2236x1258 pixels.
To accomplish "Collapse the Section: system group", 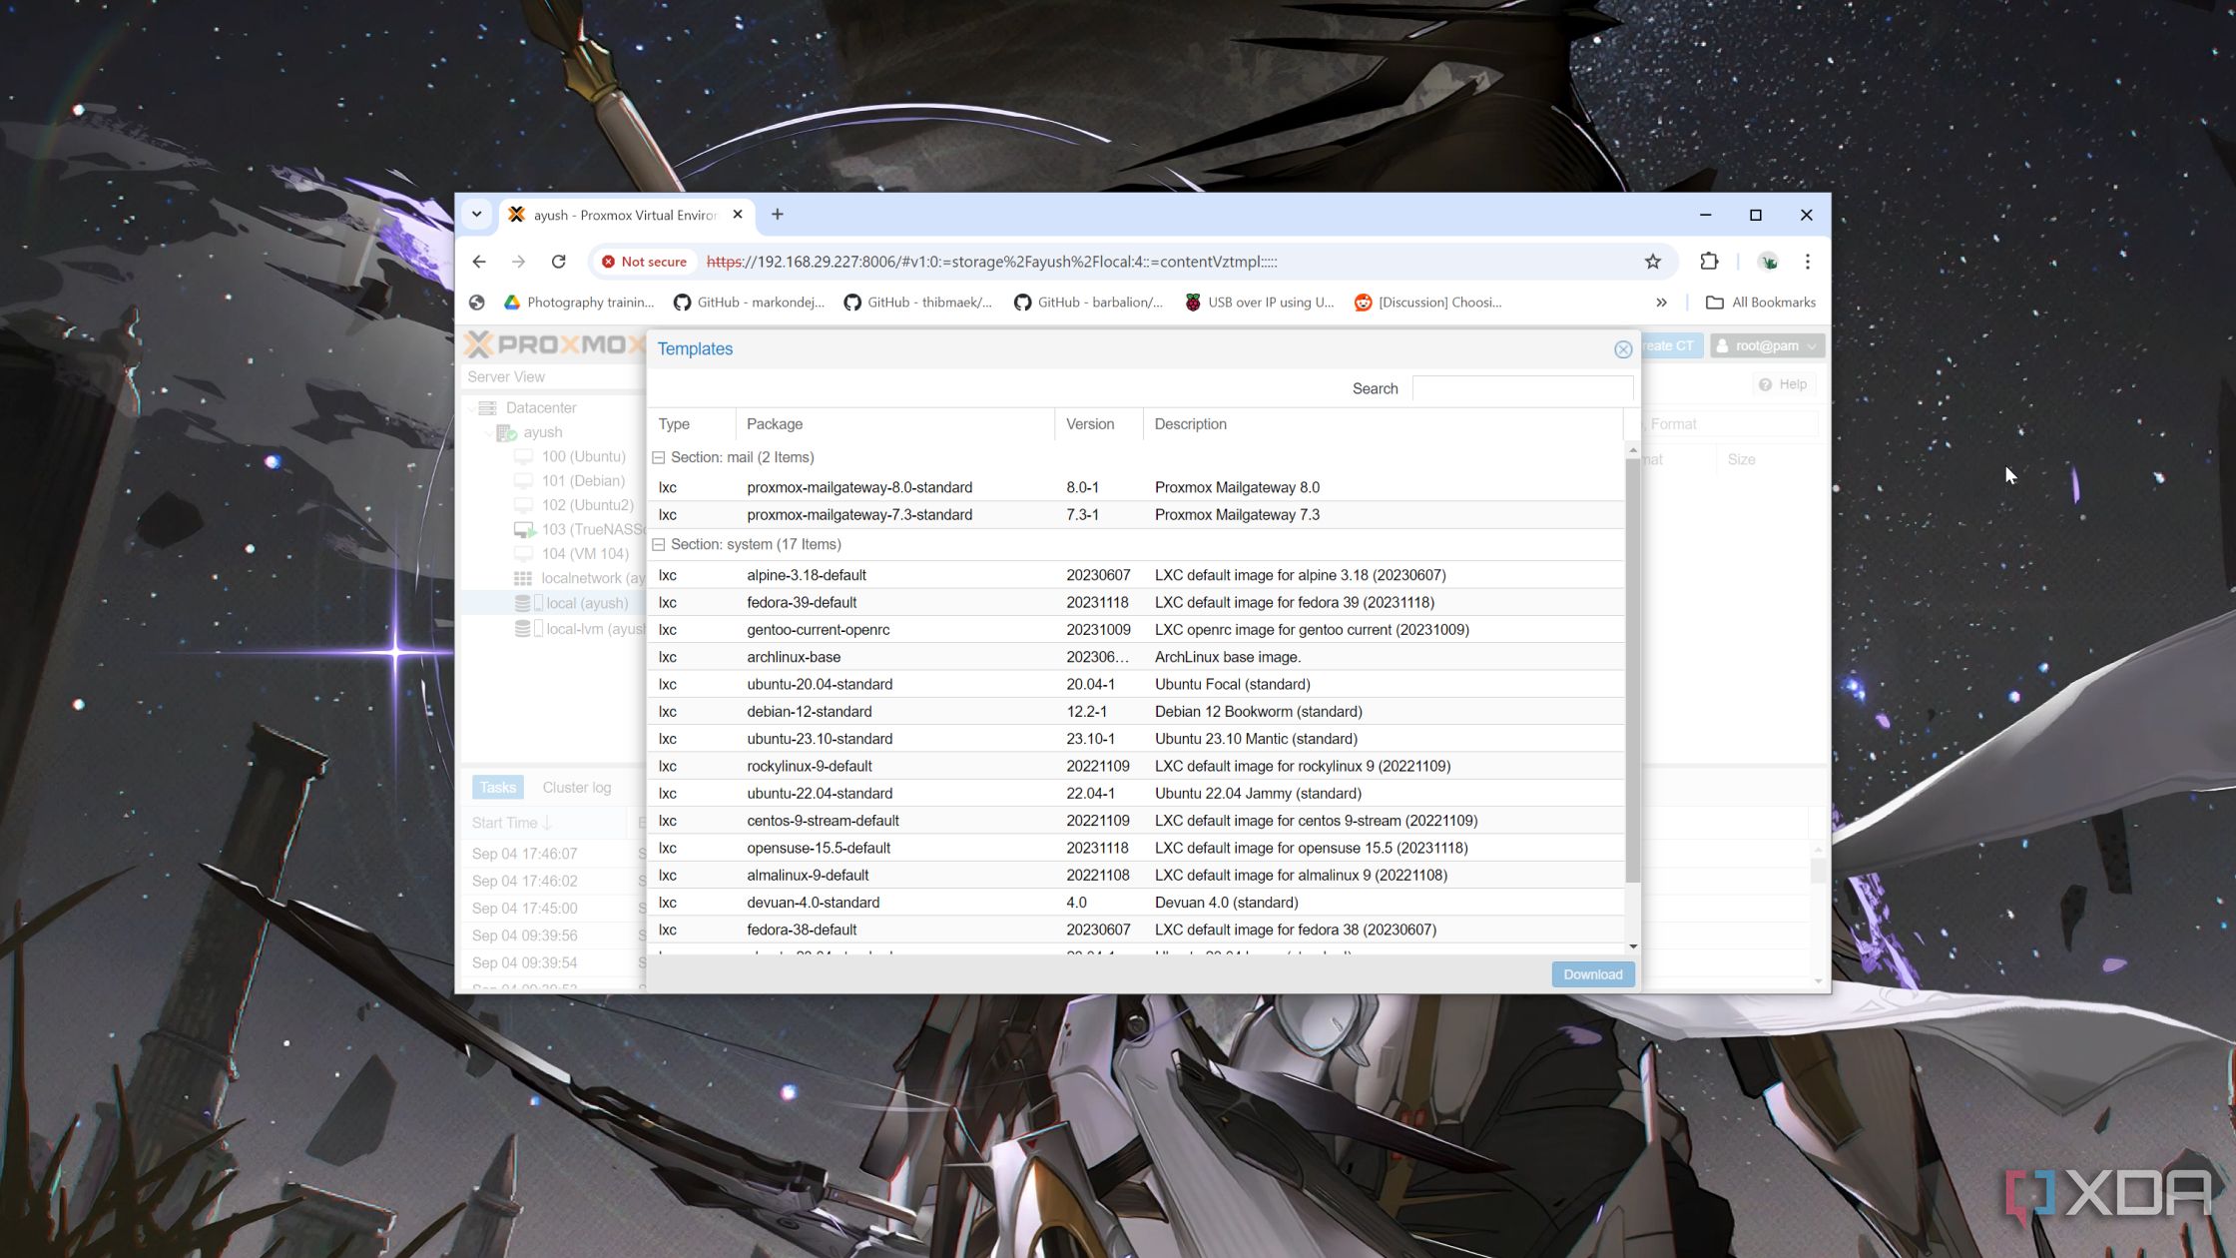I will 658,544.
